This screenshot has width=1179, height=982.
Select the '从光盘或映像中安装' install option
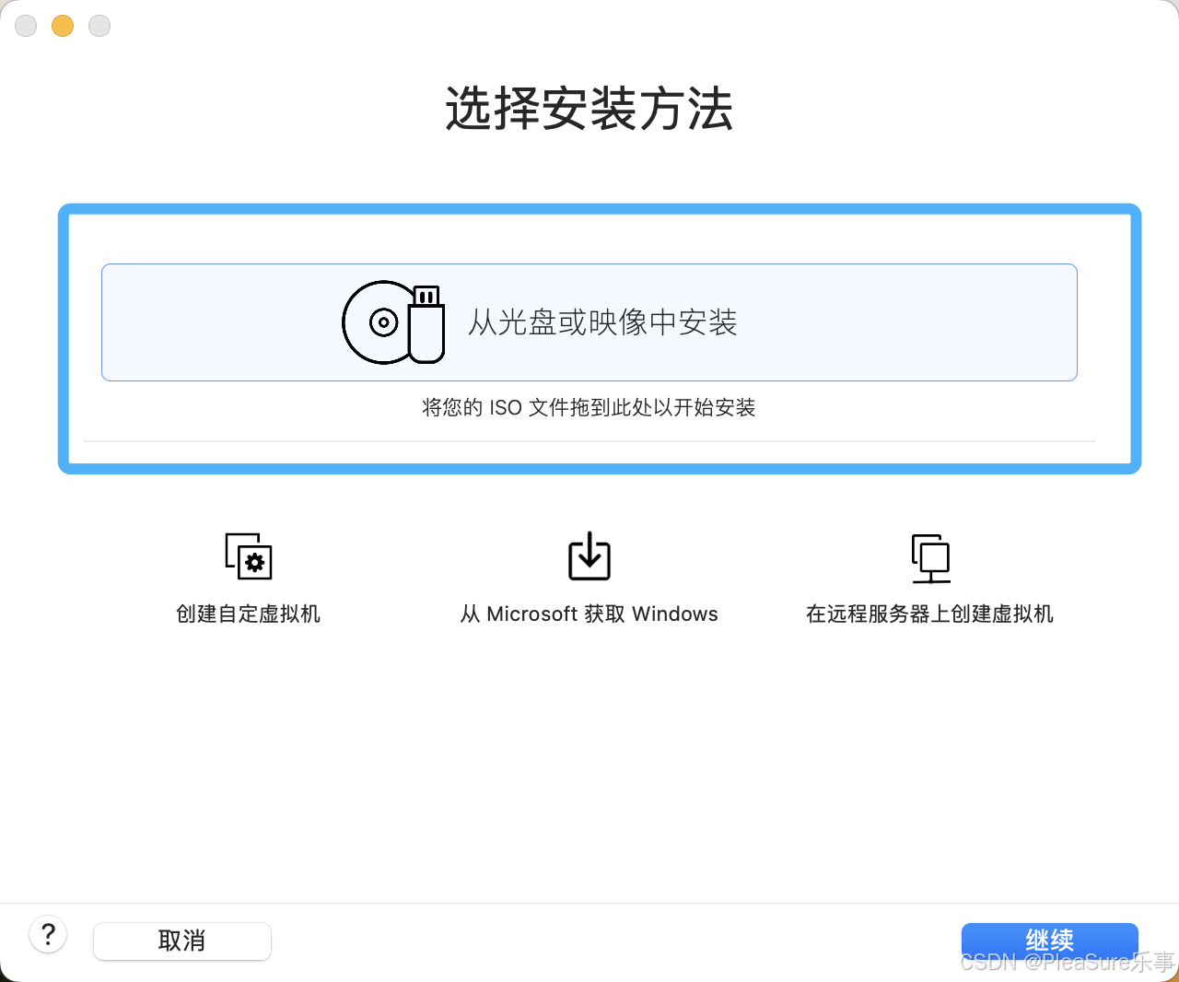pos(589,322)
